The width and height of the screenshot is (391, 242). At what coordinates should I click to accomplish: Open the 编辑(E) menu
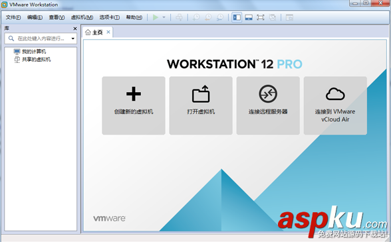(x=35, y=17)
